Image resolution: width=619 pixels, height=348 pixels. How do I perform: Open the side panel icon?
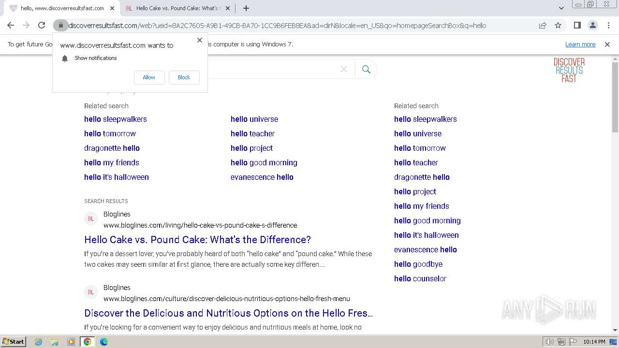click(577, 25)
